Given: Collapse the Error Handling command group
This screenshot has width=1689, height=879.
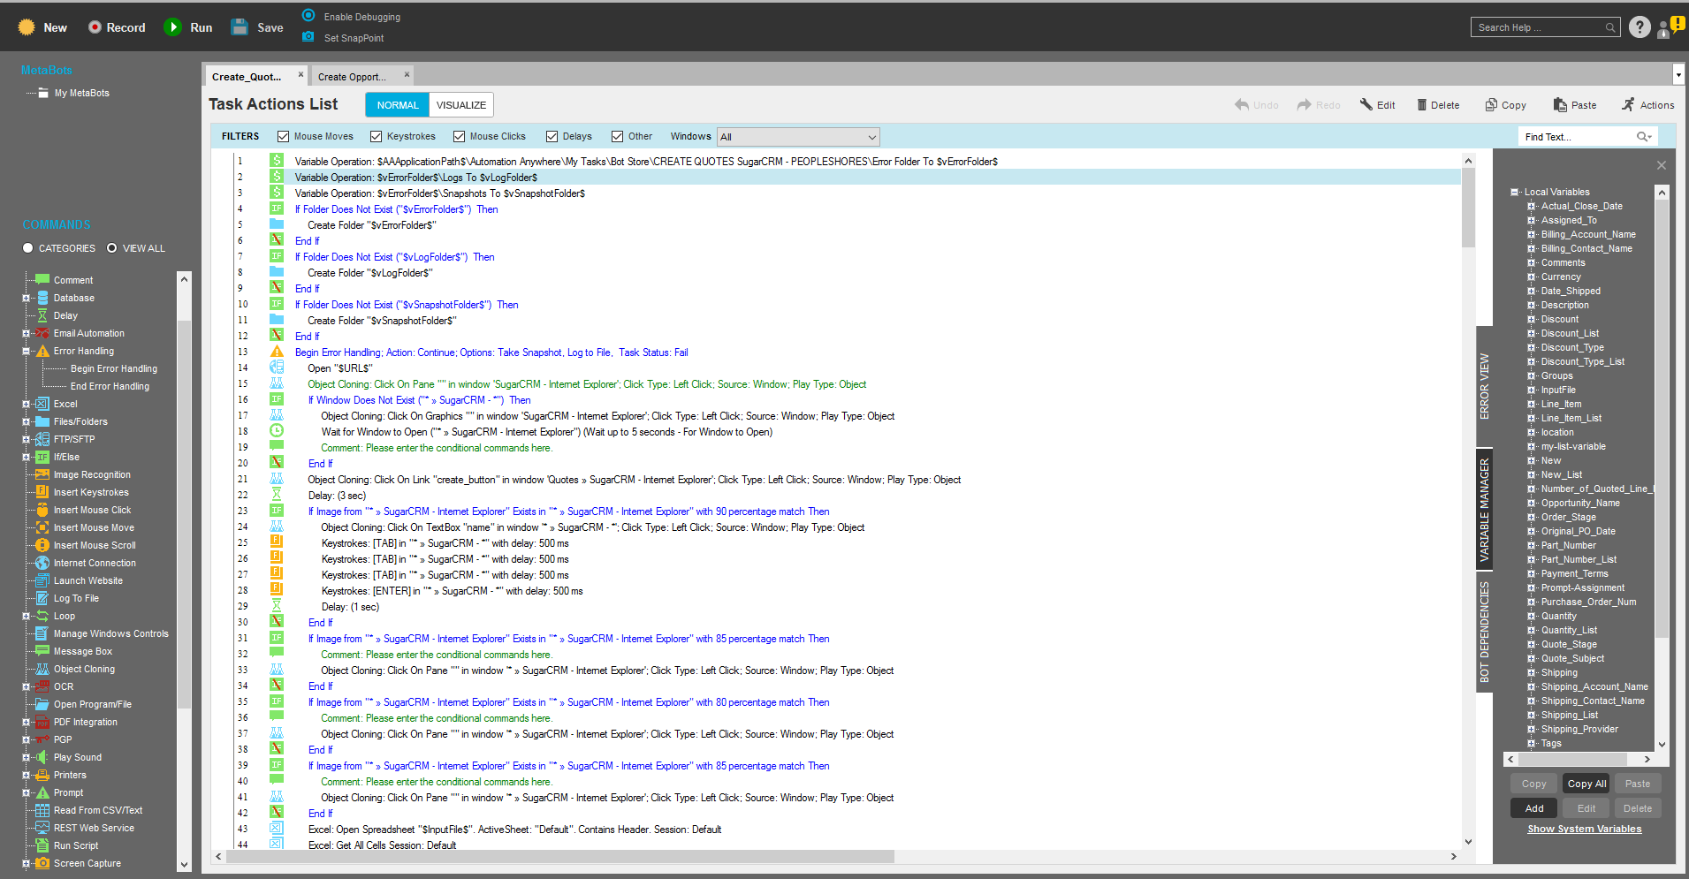Looking at the screenshot, I should point(26,352).
